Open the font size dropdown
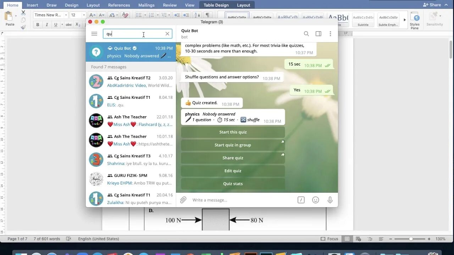Image resolution: width=454 pixels, height=255 pixels. click(84, 15)
